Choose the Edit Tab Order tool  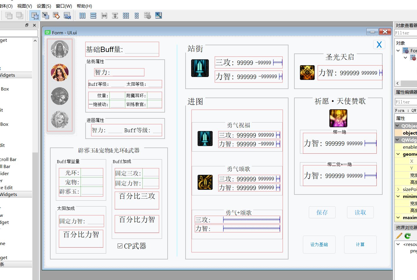tap(67, 16)
